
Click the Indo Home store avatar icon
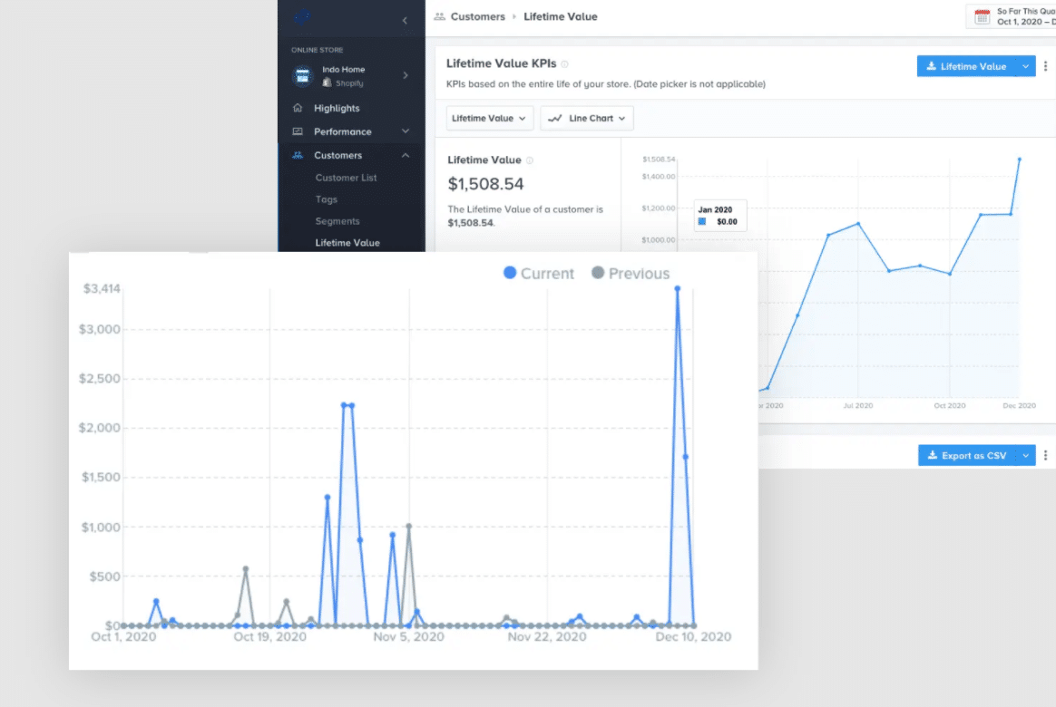(x=301, y=76)
